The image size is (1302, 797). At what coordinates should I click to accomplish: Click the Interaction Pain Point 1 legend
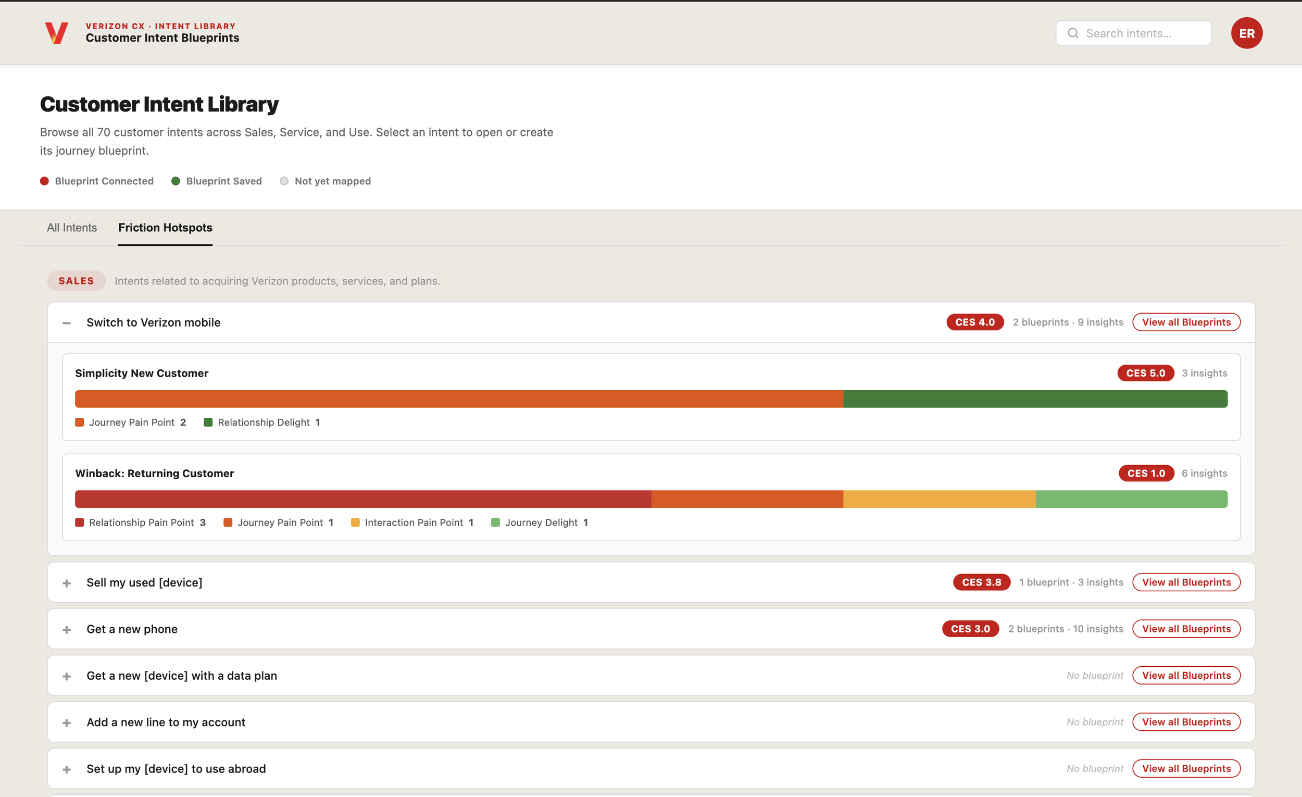(x=412, y=522)
